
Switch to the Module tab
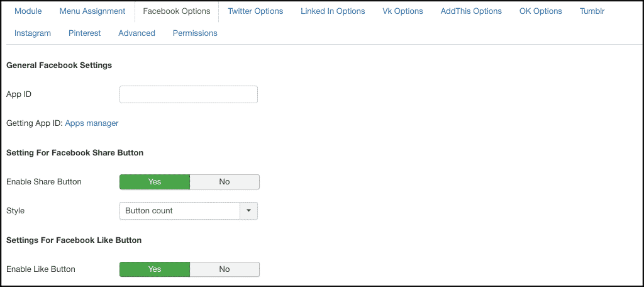pos(28,11)
